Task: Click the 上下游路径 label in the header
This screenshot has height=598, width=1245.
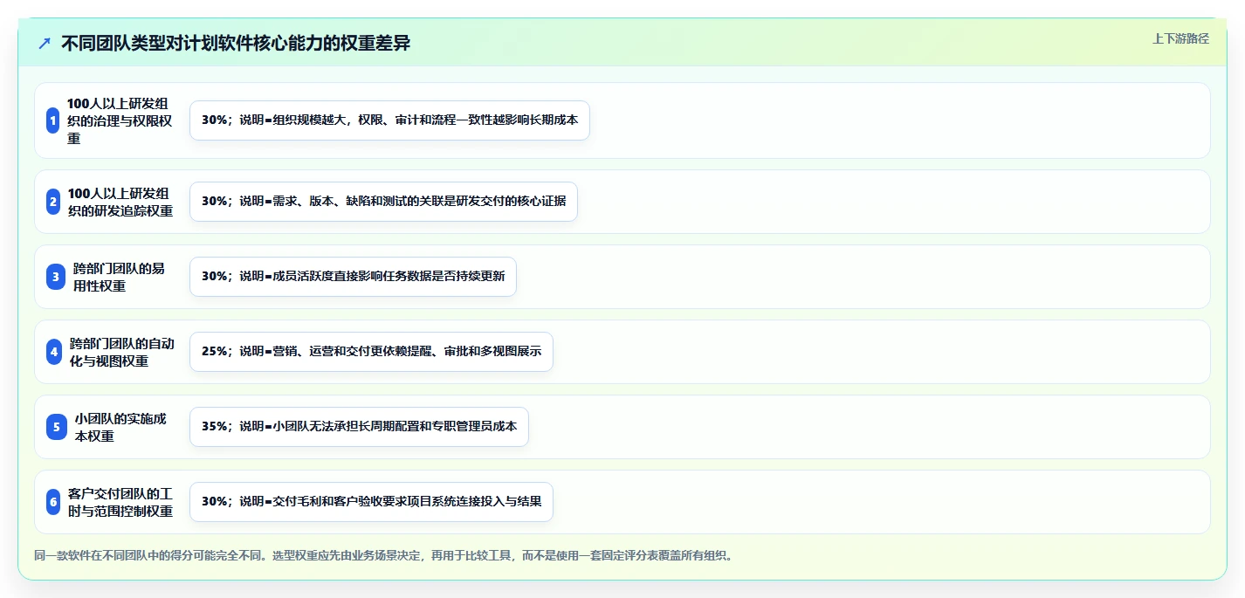Action: pos(1180,38)
